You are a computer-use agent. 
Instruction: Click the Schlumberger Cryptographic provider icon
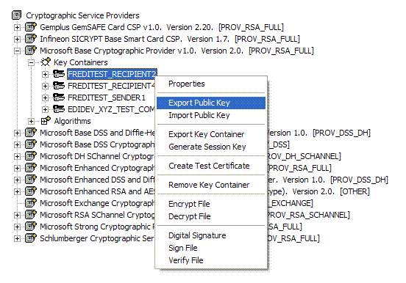[x=31, y=238]
